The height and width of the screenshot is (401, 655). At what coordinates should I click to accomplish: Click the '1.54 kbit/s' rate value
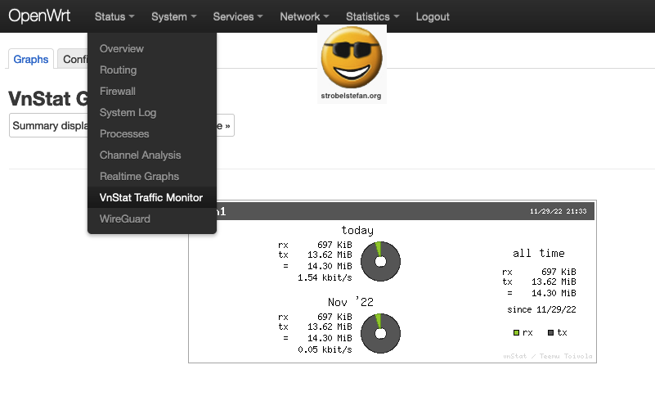click(x=325, y=277)
